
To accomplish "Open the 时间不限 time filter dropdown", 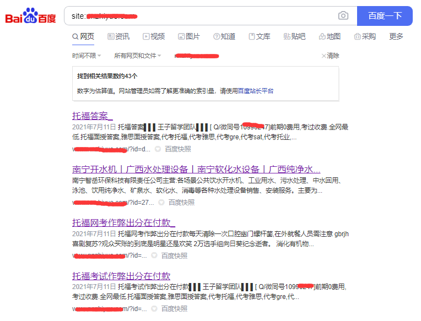I will coord(87,56).
